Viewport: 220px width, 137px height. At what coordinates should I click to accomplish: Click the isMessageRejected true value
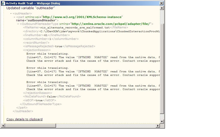tap(59, 46)
